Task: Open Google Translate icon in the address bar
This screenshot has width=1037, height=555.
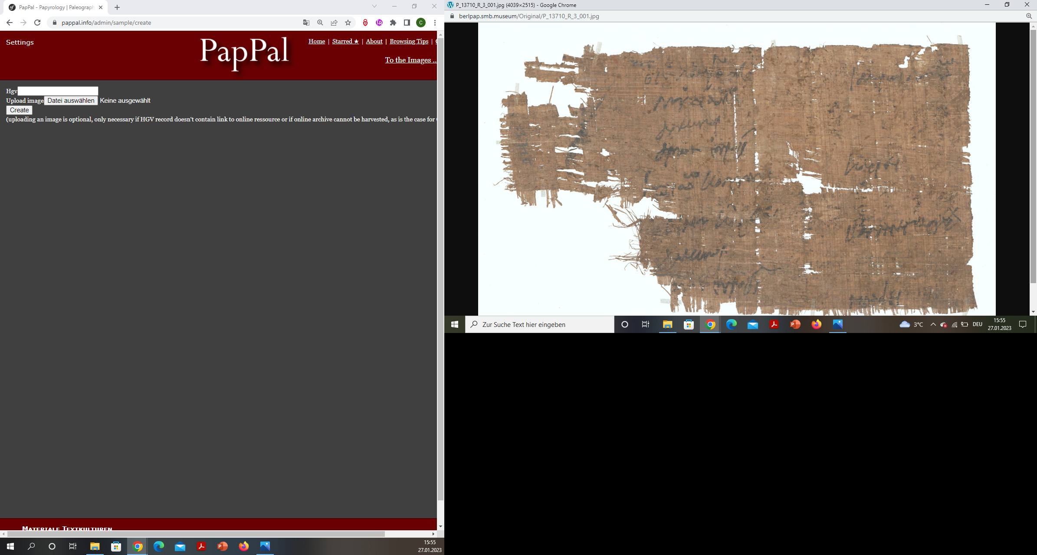Action: 306,23
